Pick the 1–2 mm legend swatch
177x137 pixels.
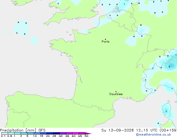coord(18,133)
